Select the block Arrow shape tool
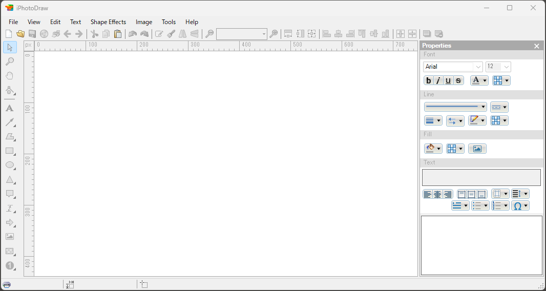Screen dimensions: 546x291 [x=10, y=223]
